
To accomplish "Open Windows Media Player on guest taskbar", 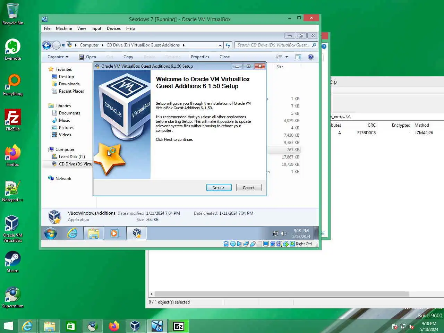I will [114, 233].
